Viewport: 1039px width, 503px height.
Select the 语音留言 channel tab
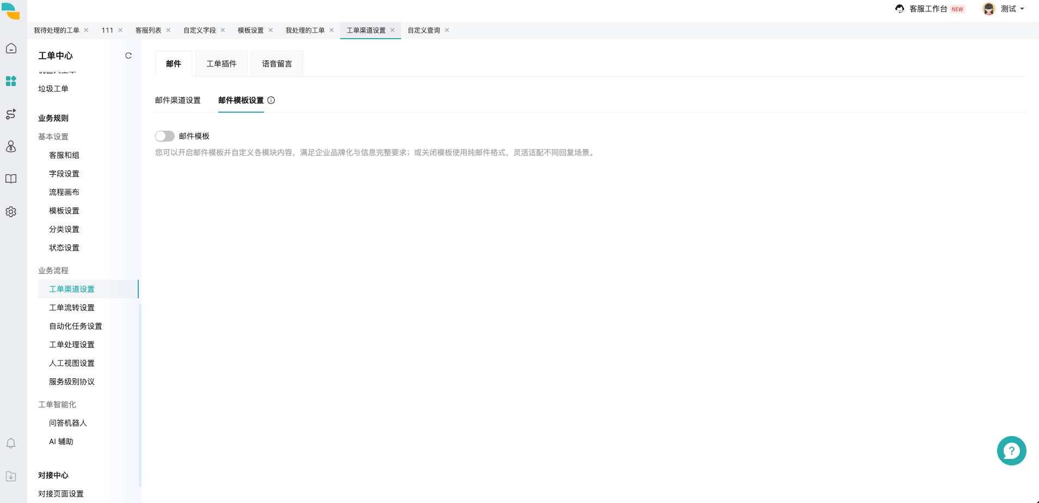(x=277, y=64)
